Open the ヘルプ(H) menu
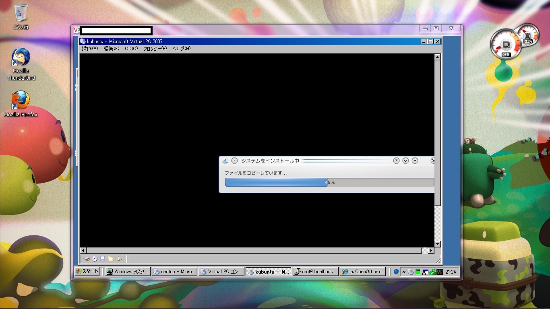550x309 pixels. click(x=182, y=49)
